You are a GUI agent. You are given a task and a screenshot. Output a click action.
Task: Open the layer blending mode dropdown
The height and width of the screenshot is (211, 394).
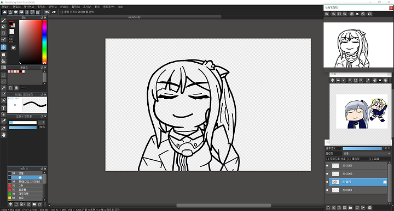(x=367, y=153)
